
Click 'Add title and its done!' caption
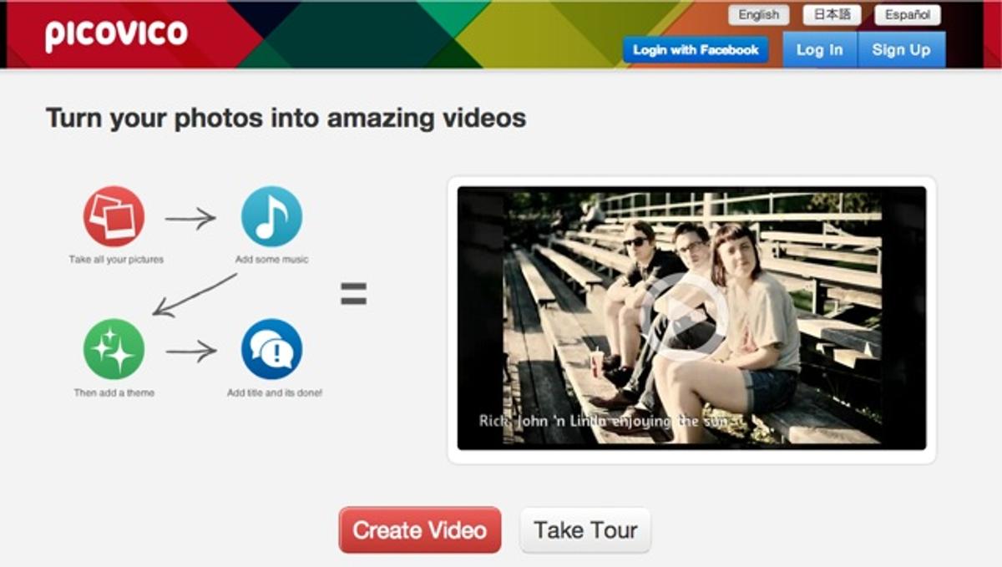275,392
